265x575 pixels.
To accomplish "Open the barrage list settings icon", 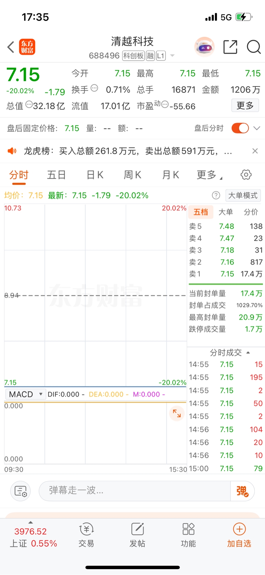I will 21,491.
